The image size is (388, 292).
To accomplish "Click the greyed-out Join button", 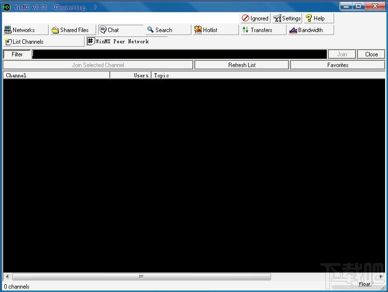I will pos(342,54).
